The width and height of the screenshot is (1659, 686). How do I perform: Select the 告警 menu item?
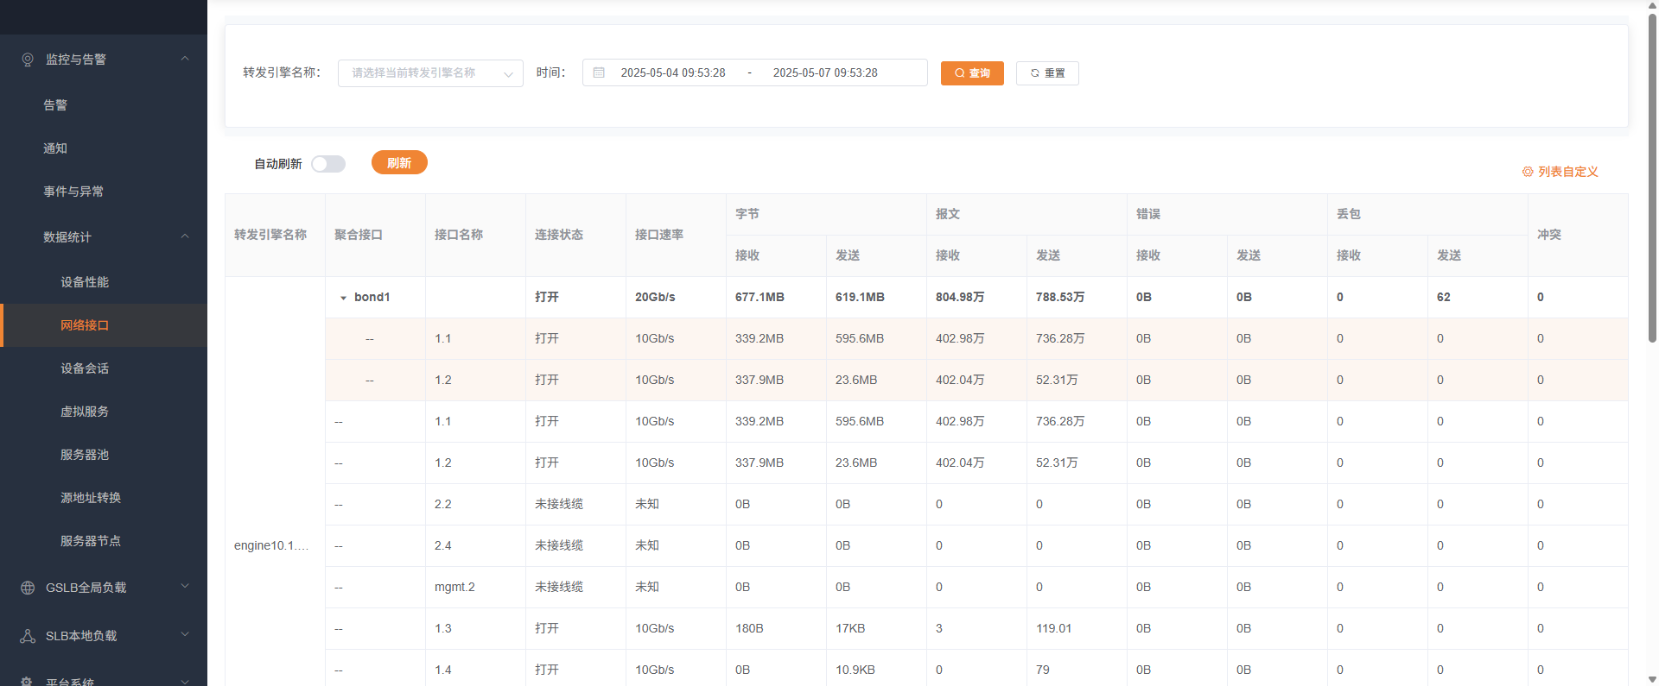[x=55, y=105]
